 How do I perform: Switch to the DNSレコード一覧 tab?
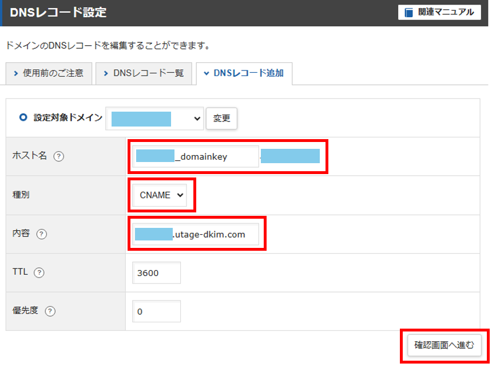pos(143,73)
